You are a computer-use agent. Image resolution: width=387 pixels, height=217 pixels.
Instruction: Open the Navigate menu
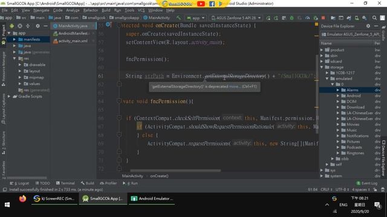tap(41, 10)
